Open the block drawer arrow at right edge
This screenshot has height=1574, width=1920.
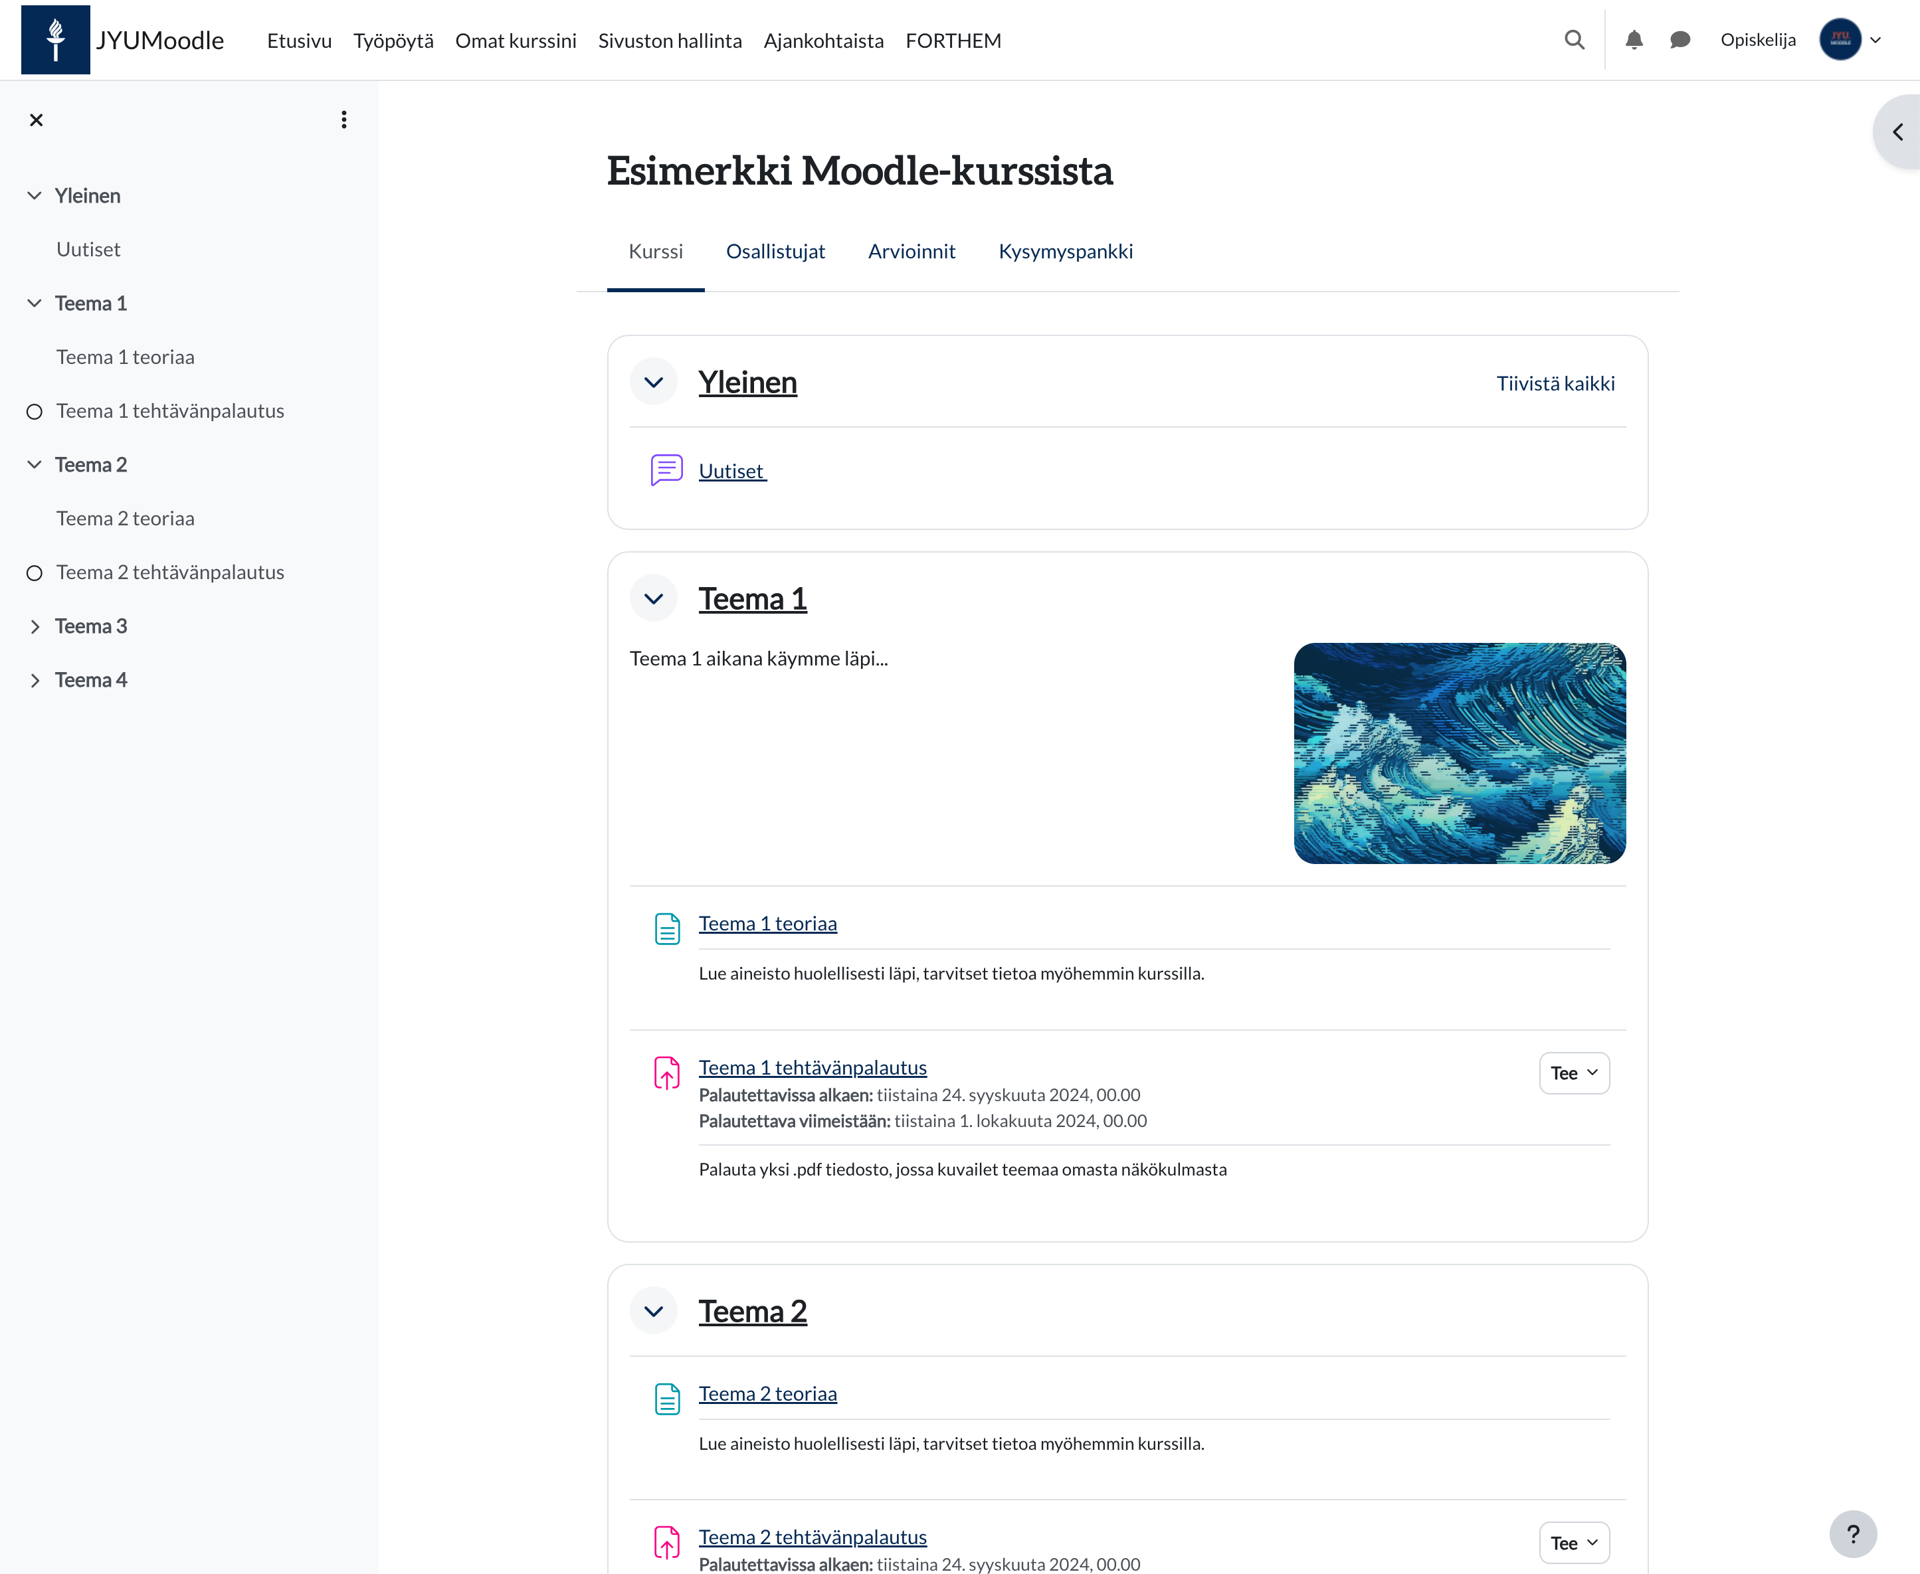click(1897, 132)
